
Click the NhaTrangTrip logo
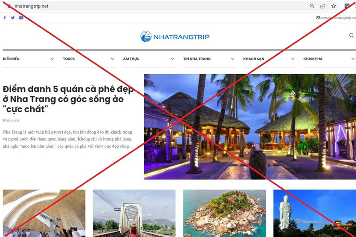175,36
